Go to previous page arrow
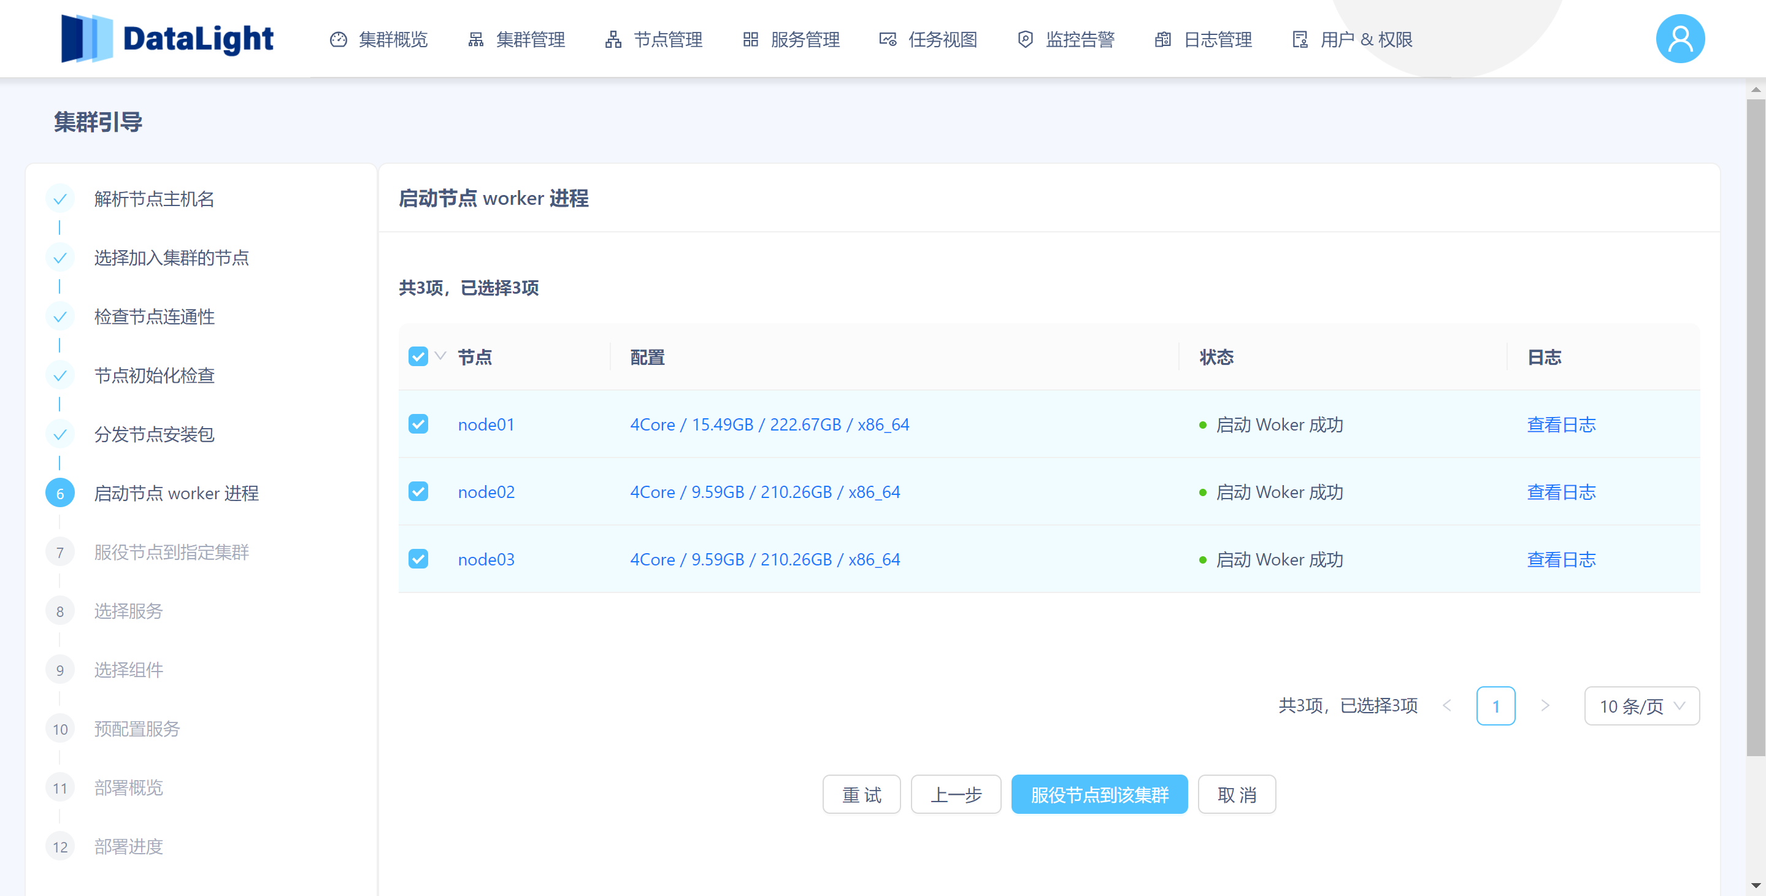 1446,705
